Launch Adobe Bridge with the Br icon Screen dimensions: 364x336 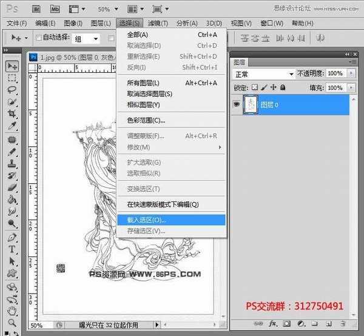[x=36, y=9]
